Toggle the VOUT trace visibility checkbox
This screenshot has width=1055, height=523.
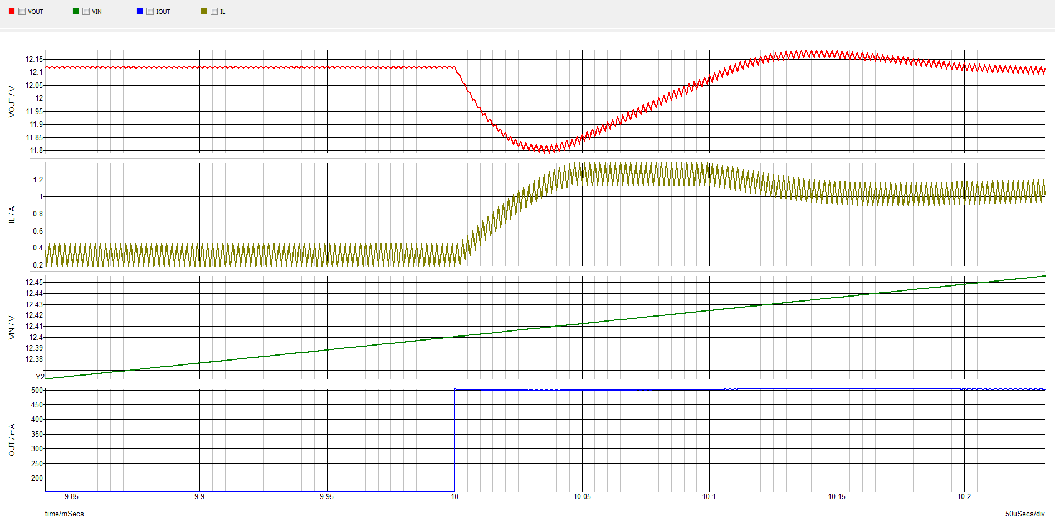point(22,11)
